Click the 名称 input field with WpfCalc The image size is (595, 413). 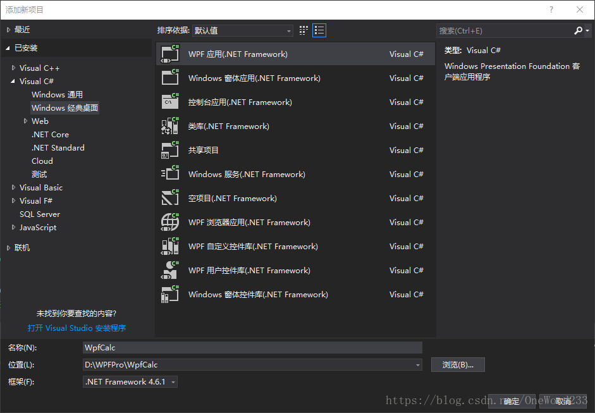[x=252, y=348]
